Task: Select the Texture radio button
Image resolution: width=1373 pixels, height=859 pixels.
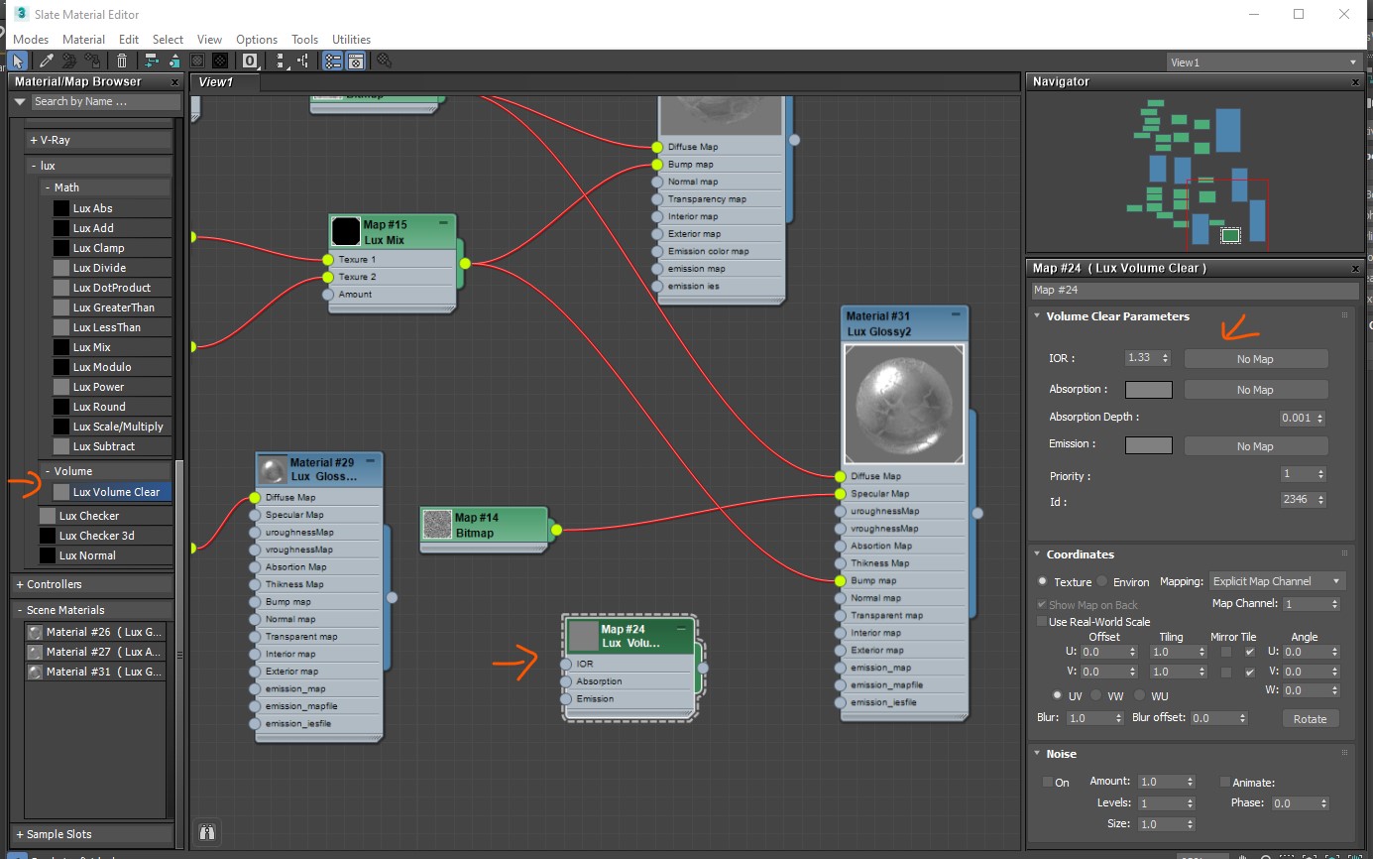Action: click(x=1042, y=582)
